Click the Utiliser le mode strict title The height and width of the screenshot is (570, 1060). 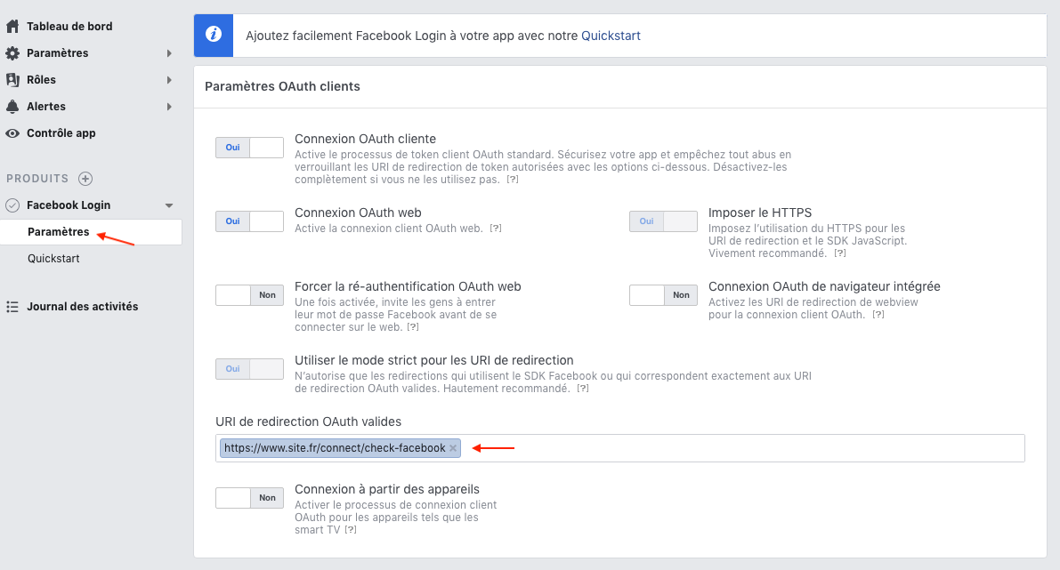pyautogui.click(x=434, y=361)
